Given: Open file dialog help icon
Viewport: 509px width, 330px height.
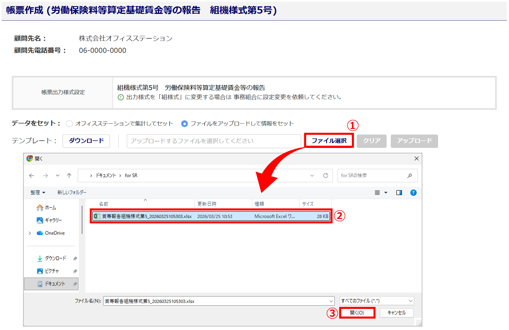Looking at the screenshot, I should (x=413, y=193).
